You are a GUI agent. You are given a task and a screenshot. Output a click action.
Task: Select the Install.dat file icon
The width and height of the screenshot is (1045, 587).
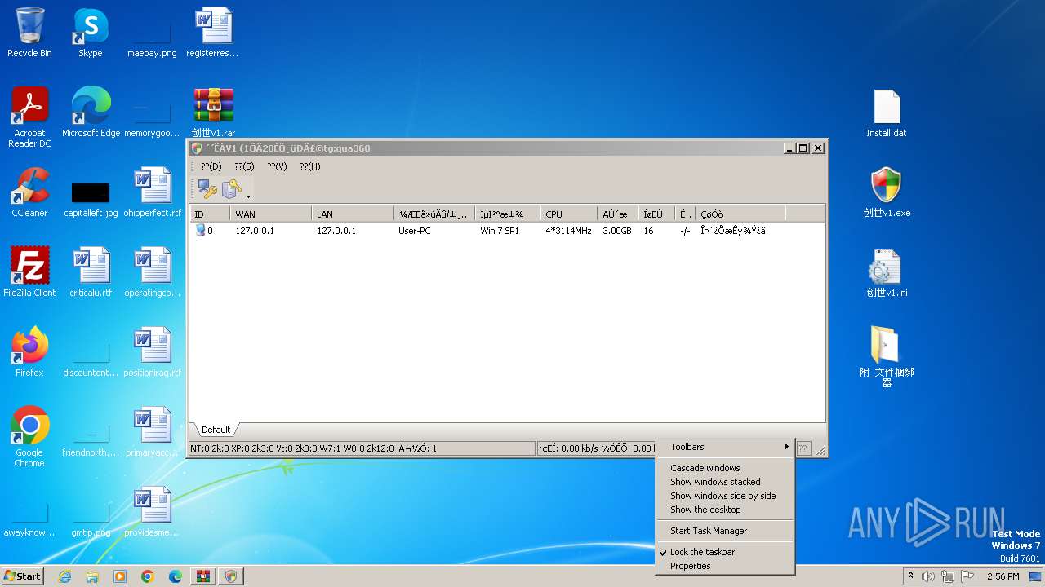(x=887, y=113)
